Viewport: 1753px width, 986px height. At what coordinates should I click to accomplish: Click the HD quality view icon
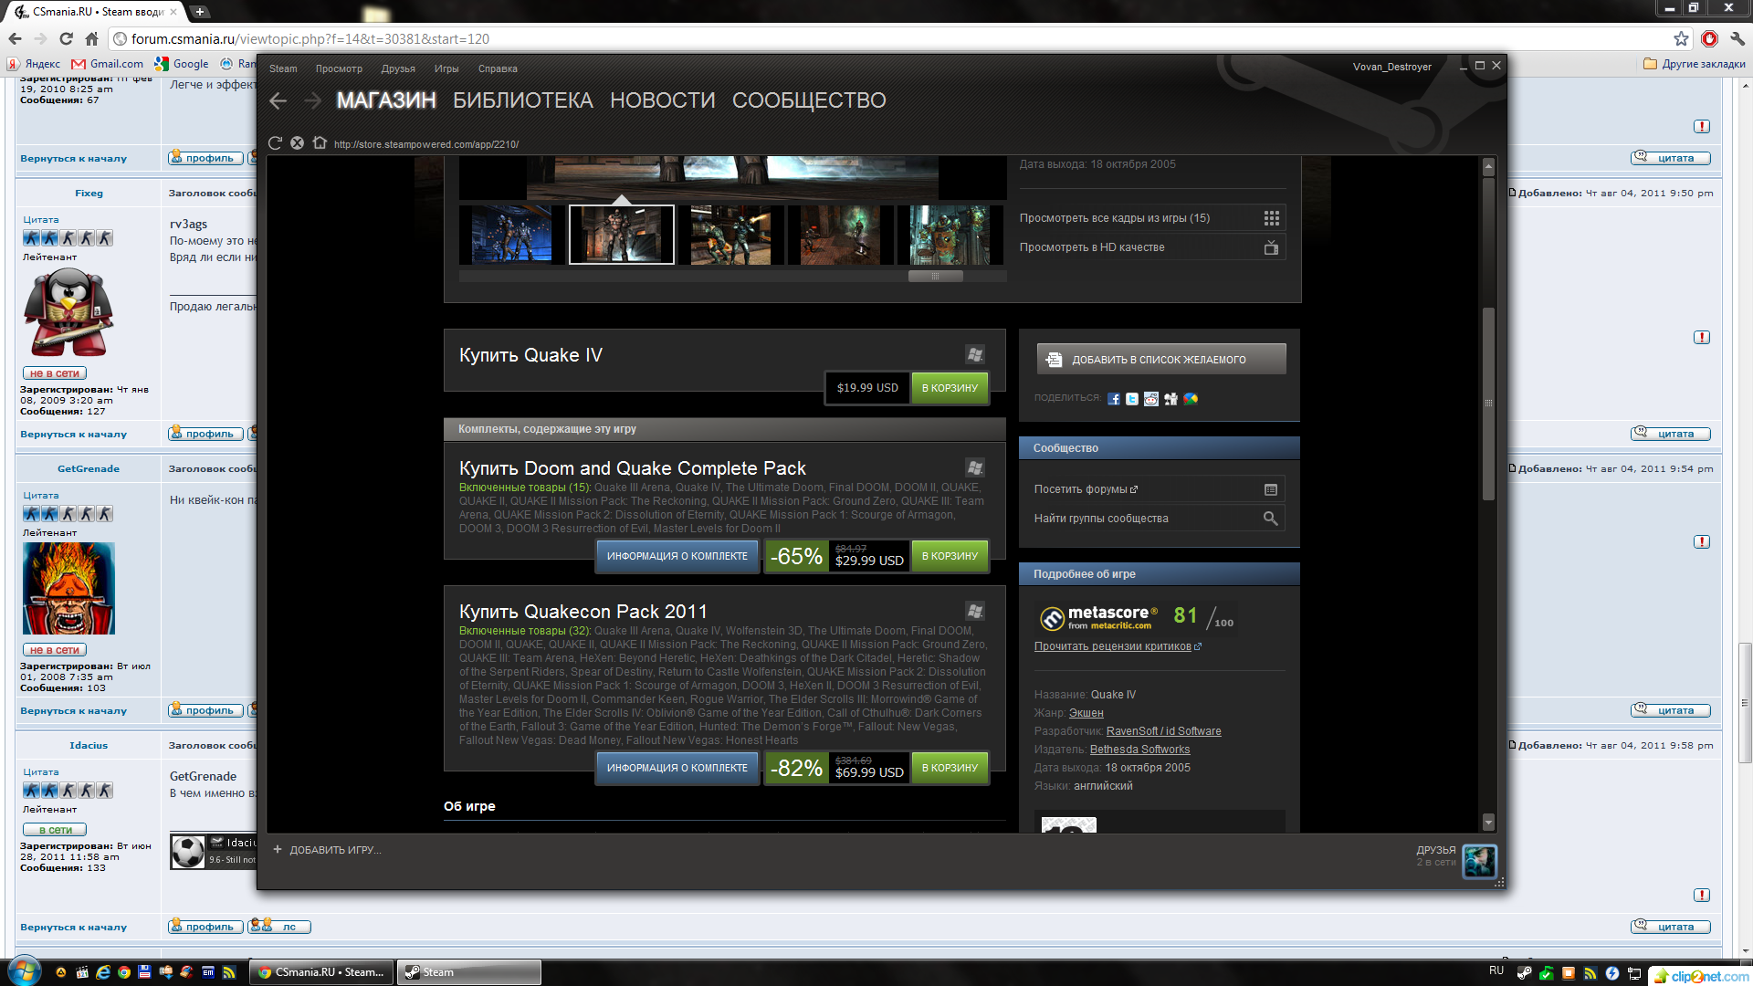pos(1271,247)
